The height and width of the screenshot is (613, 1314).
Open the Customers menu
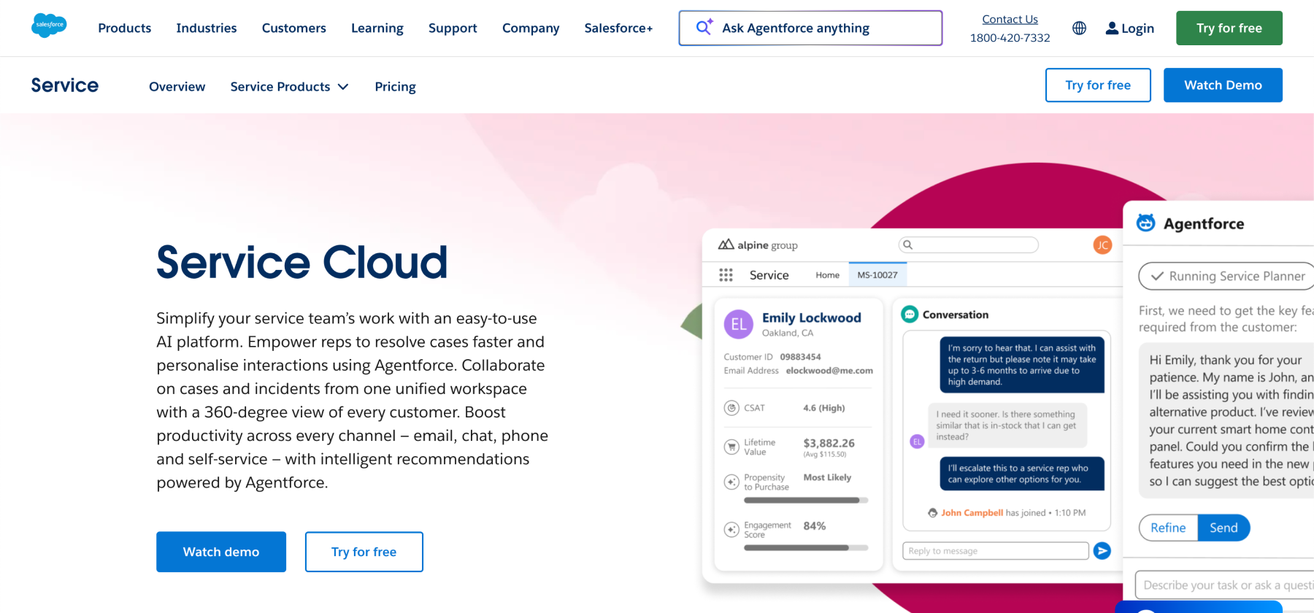[294, 28]
